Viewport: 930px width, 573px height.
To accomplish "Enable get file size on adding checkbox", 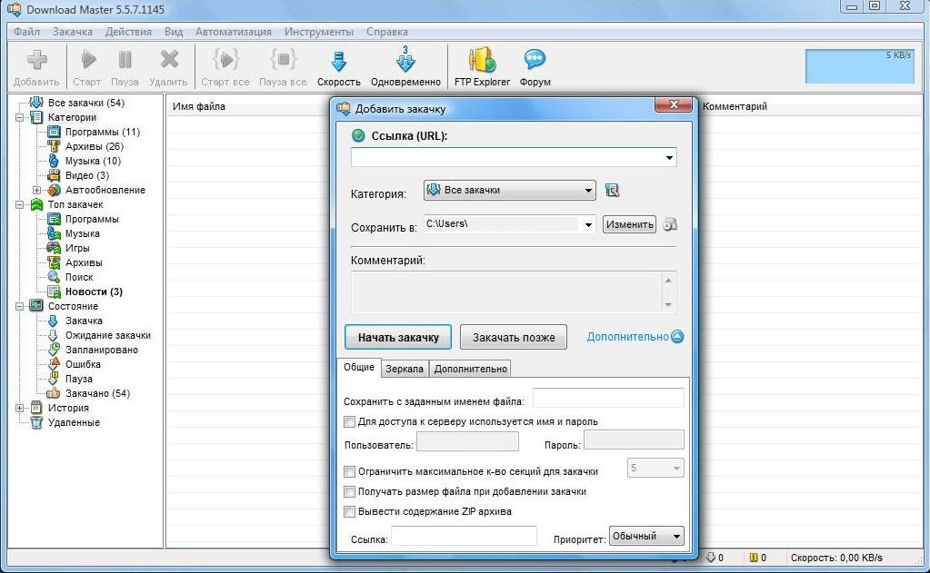I will (x=349, y=492).
